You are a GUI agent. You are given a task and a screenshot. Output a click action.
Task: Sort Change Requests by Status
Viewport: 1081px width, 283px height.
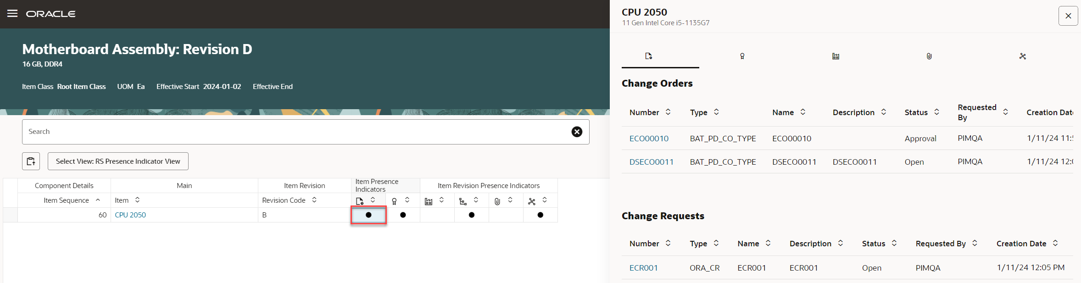(894, 243)
